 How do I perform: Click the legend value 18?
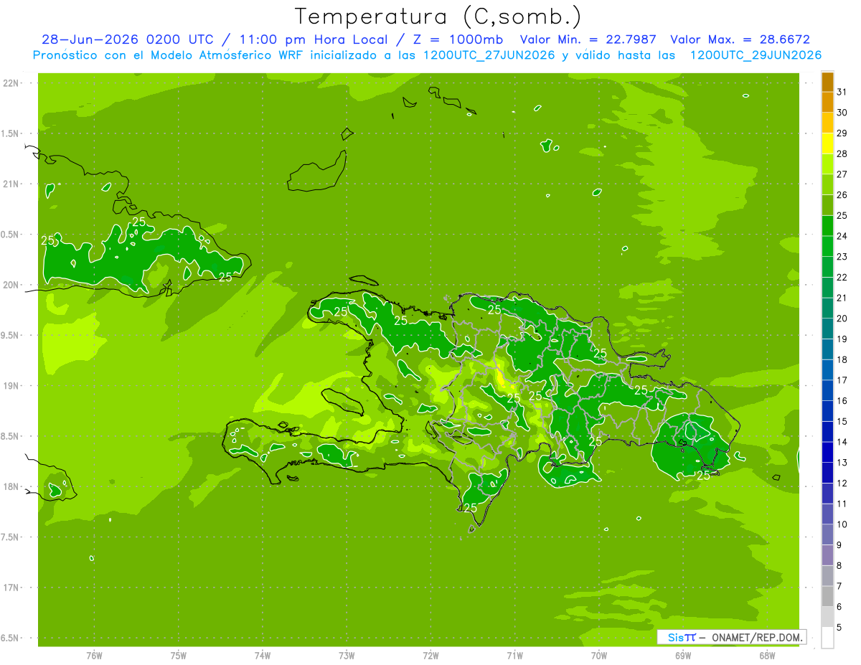click(x=842, y=359)
